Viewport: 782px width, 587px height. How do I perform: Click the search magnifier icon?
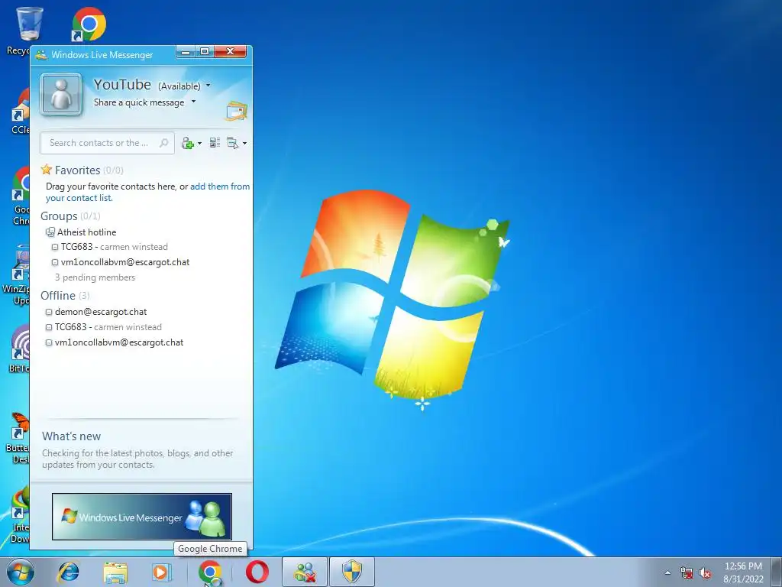coord(163,143)
